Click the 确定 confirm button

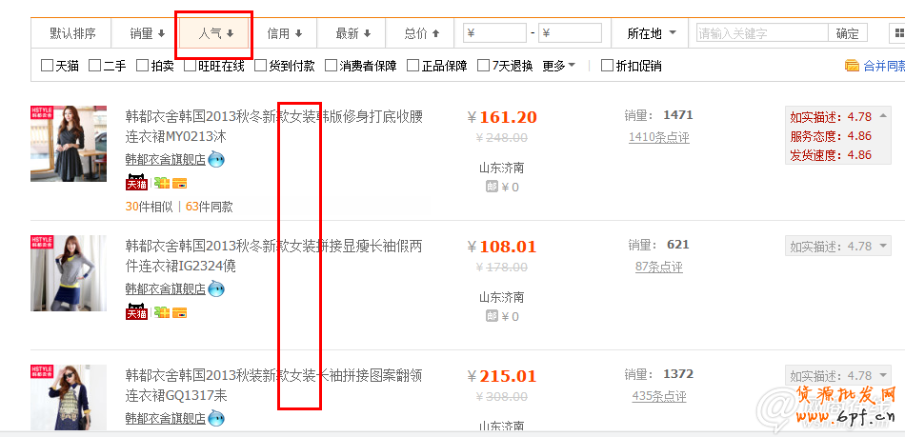tap(847, 33)
